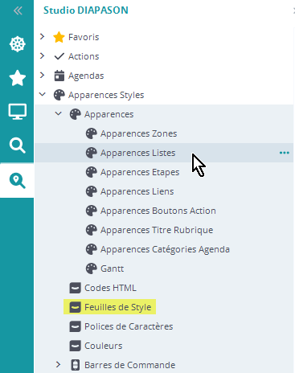Open the Couleurs entry
This screenshot has width=295, height=373.
[103, 346]
